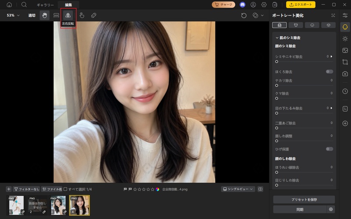The height and width of the screenshot is (219, 351).
Task: Select the second face shape tab
Action: (296, 25)
